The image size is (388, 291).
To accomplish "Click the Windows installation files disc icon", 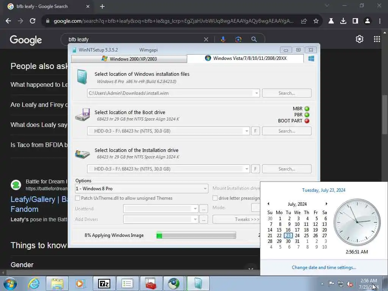I will (82, 77).
